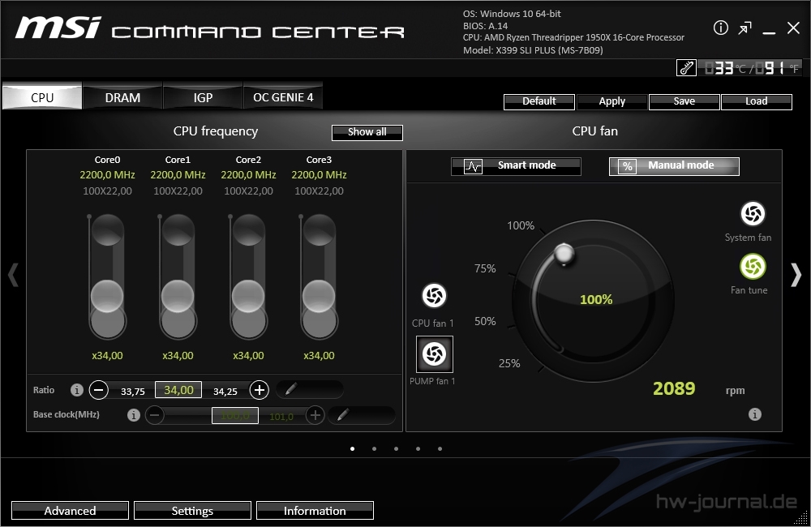The image size is (811, 527).
Task: Select the 34,00 ratio field
Action: coord(178,390)
